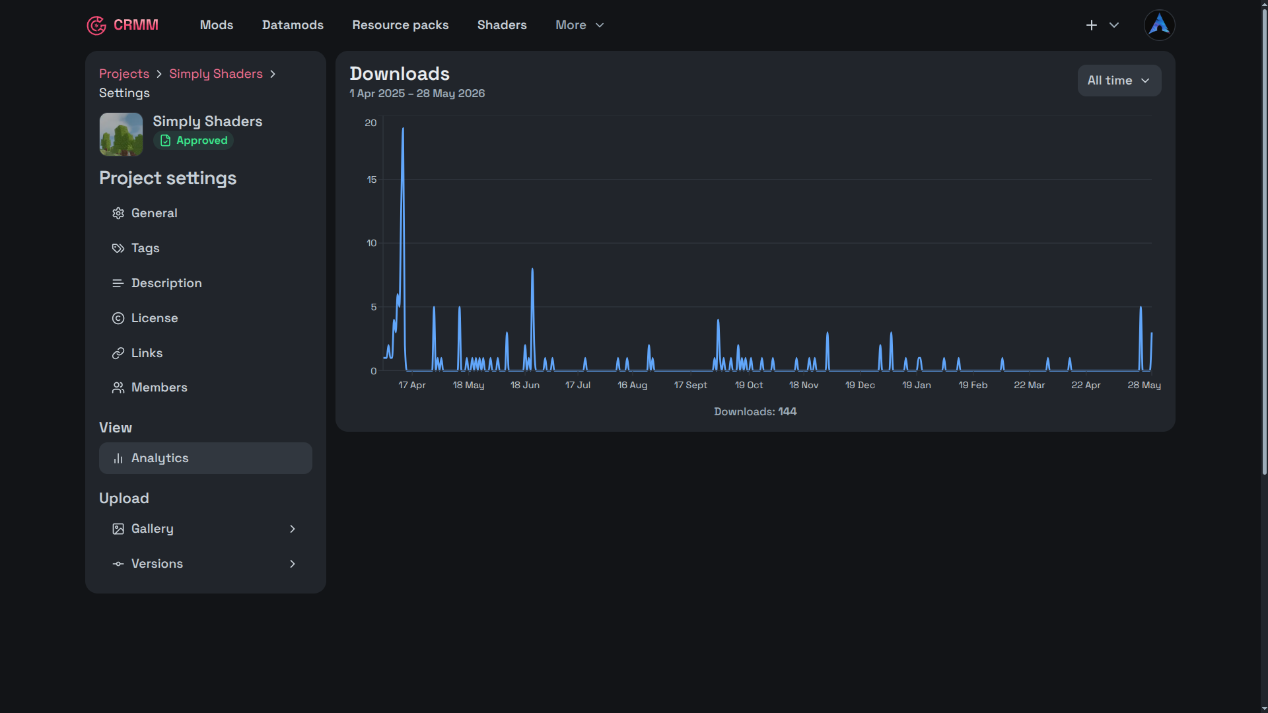Screen dimensions: 1268x713
Task: Open the More navigation dropdown
Action: (x=580, y=25)
